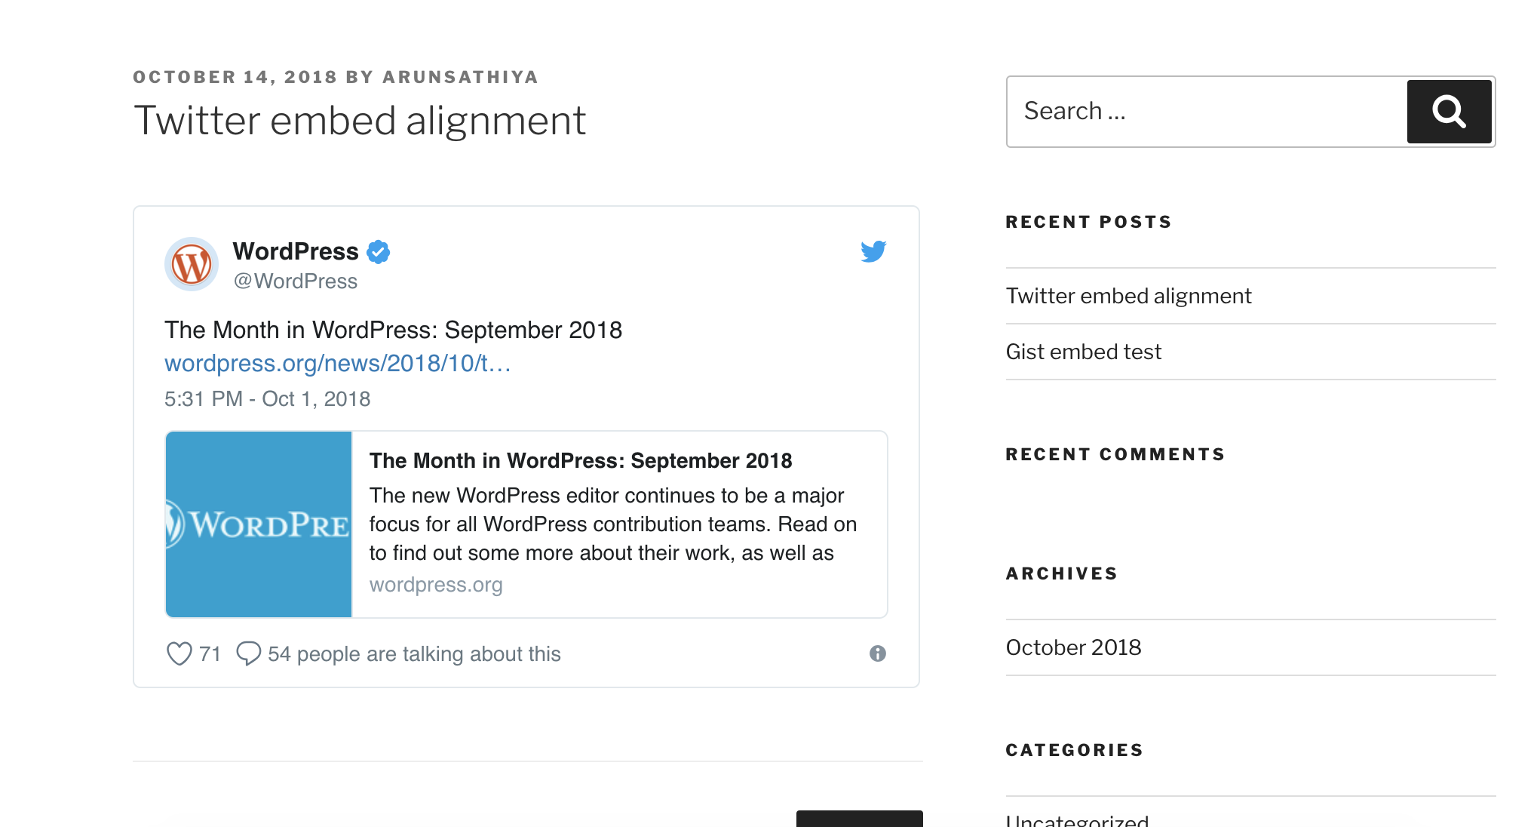Viewport: 1537px width, 827px height.
Task: Click the Twitter bird icon on the tweet
Action: pos(873,252)
